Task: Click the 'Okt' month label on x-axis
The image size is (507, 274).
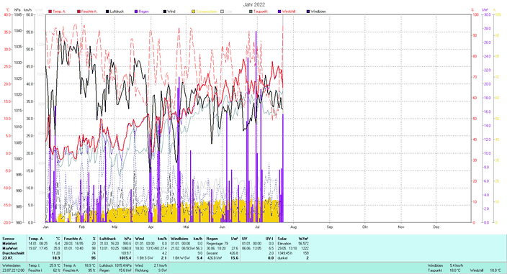Action: 364,227
